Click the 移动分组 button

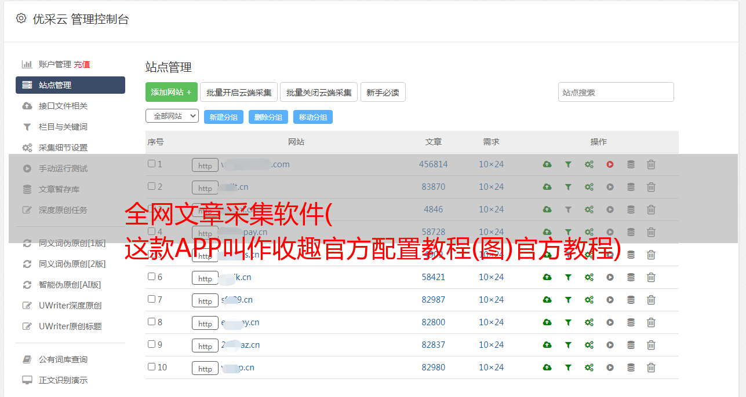[x=313, y=117]
